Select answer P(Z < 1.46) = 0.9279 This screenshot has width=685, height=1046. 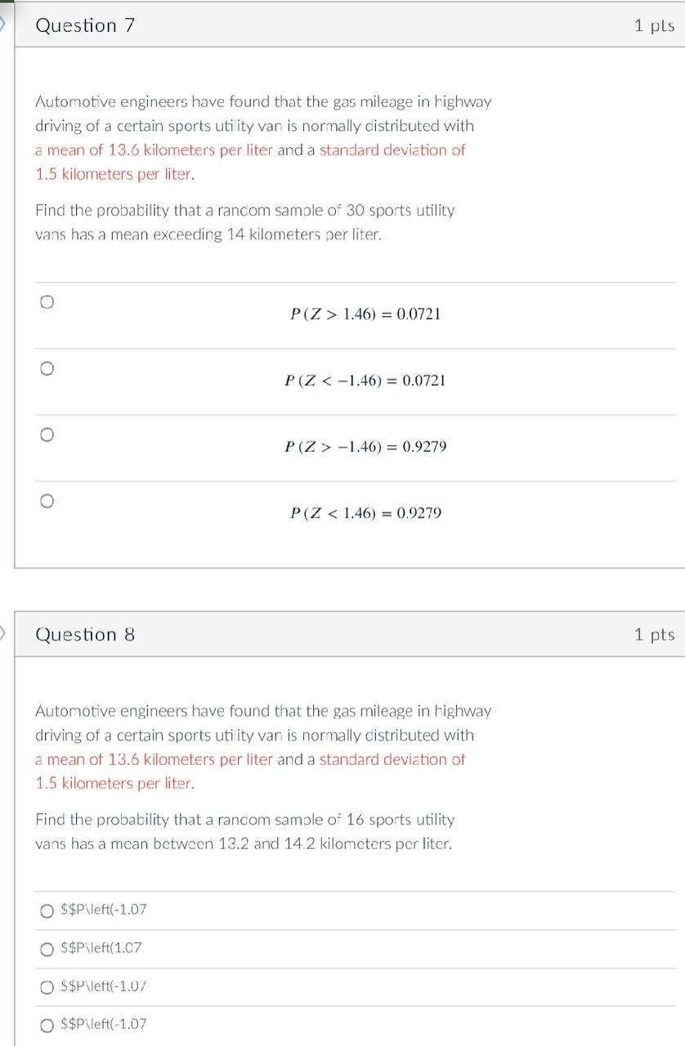(47, 501)
